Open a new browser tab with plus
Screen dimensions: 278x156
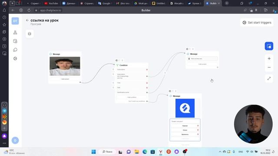pos(227,3)
